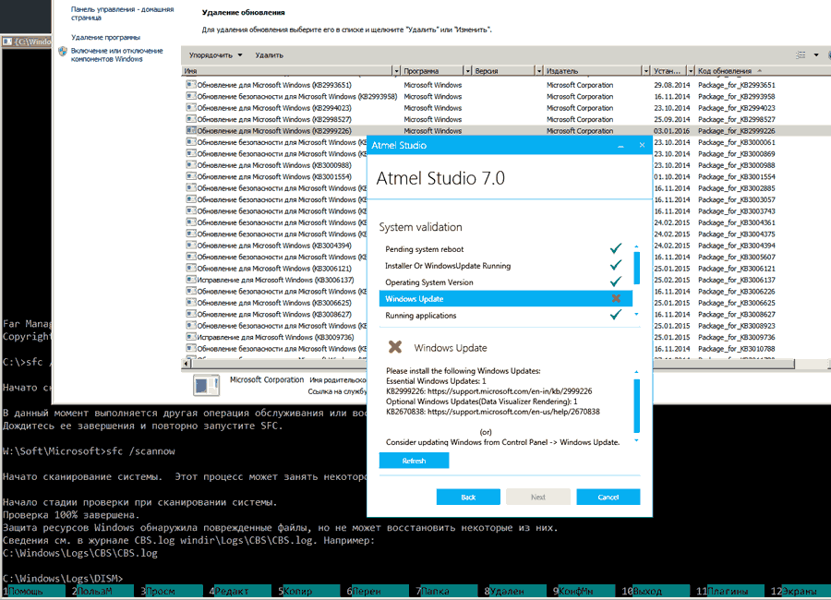The image size is (831, 600).
Task: Select update KB3000988 row
Action: tap(274, 165)
